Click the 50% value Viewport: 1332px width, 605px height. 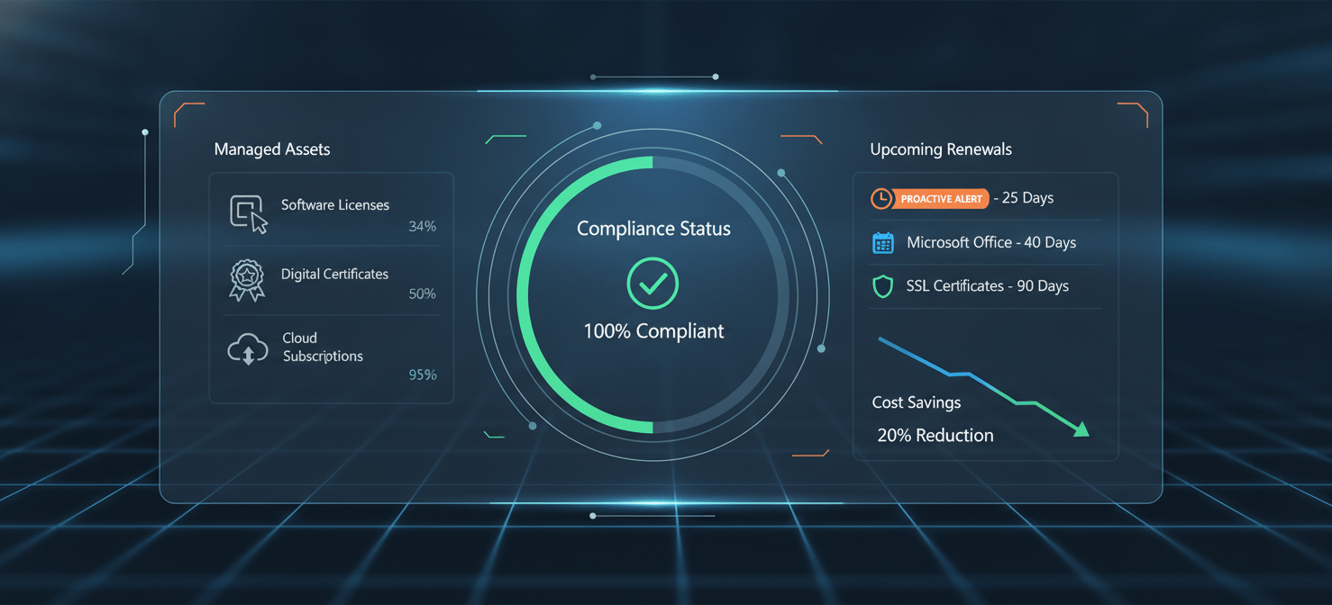[422, 293]
